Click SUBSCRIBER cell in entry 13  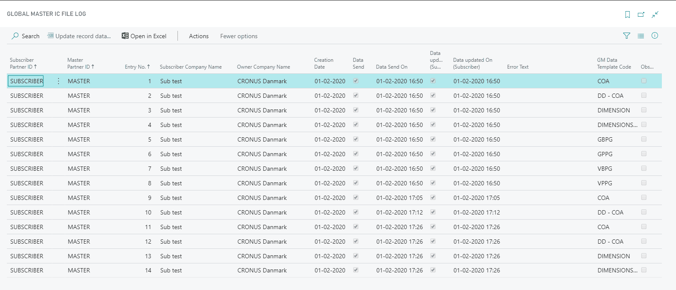[x=27, y=256]
